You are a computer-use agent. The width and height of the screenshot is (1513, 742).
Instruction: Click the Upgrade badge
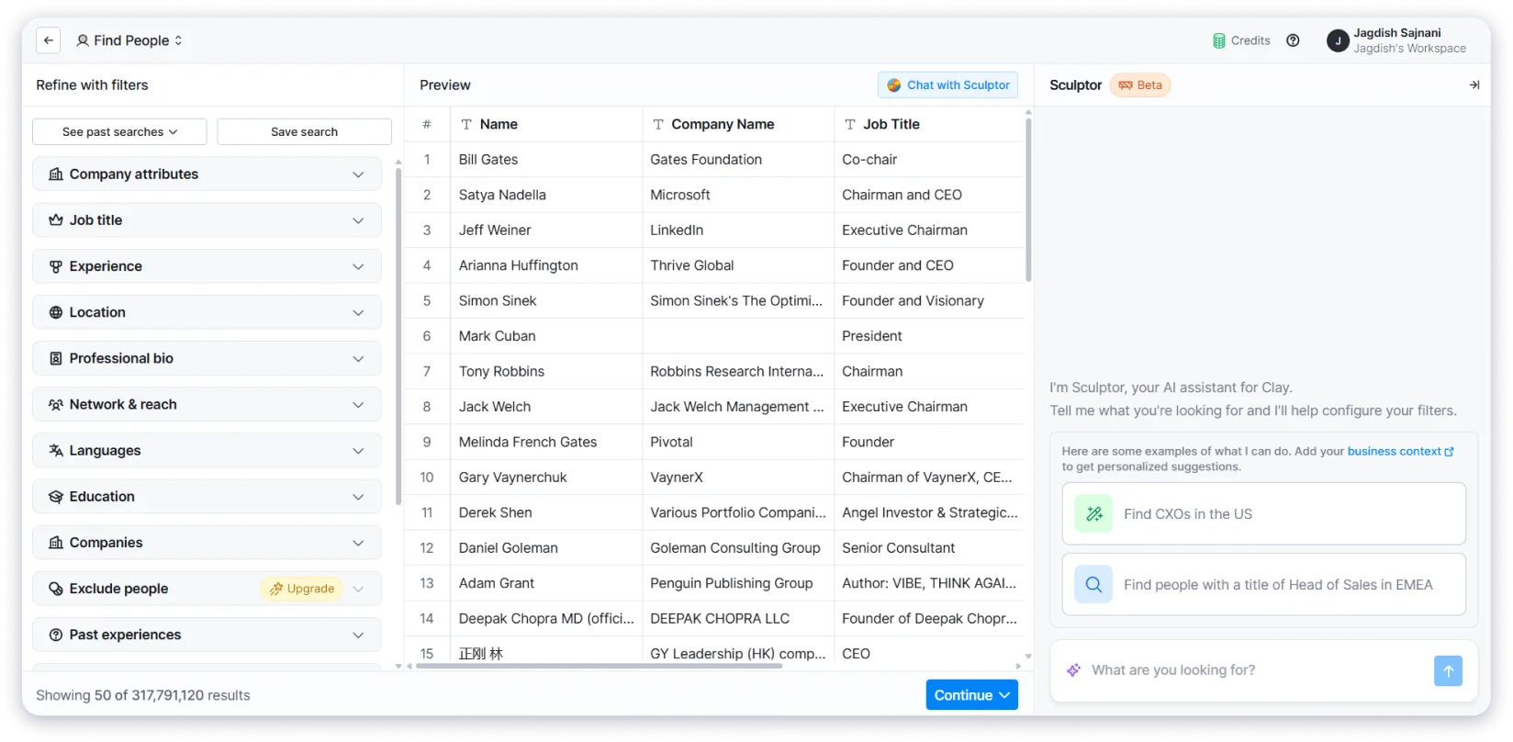coord(301,589)
